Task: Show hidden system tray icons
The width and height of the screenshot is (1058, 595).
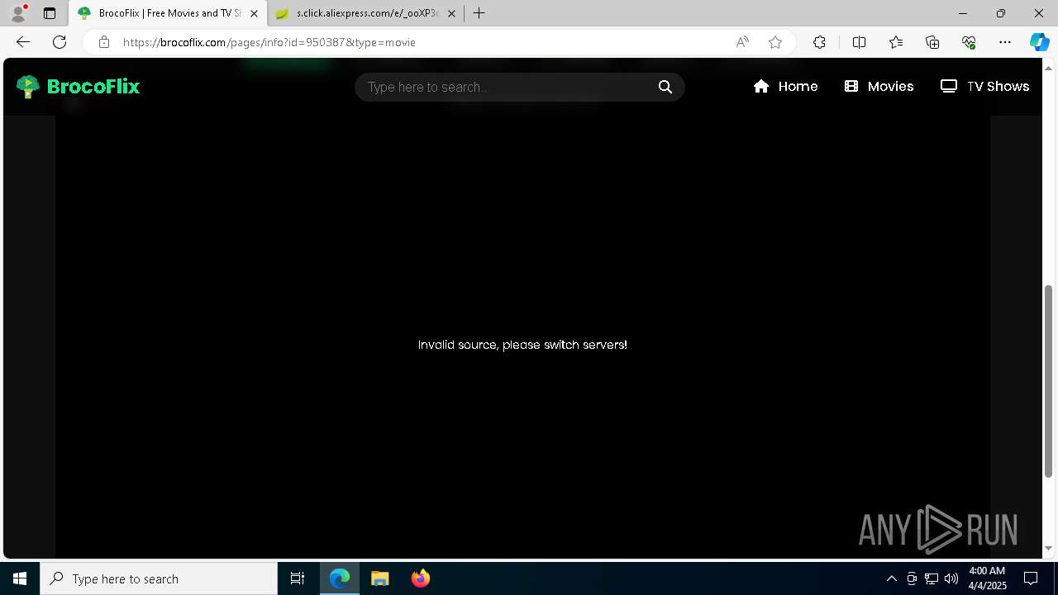Action: (892, 578)
